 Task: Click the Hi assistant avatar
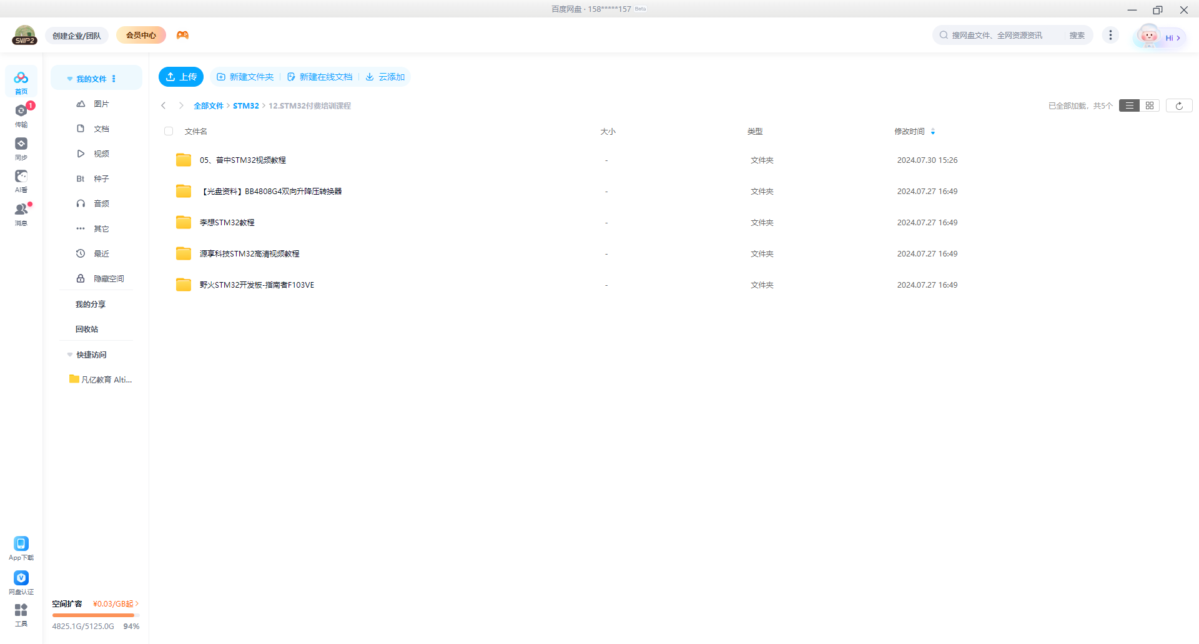pos(1148,36)
